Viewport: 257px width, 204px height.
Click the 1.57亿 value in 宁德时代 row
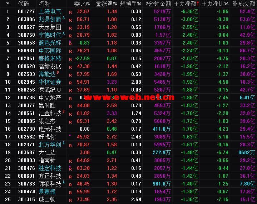click(x=163, y=35)
